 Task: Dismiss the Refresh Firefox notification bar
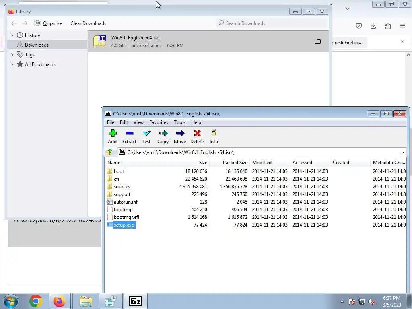pos(402,42)
